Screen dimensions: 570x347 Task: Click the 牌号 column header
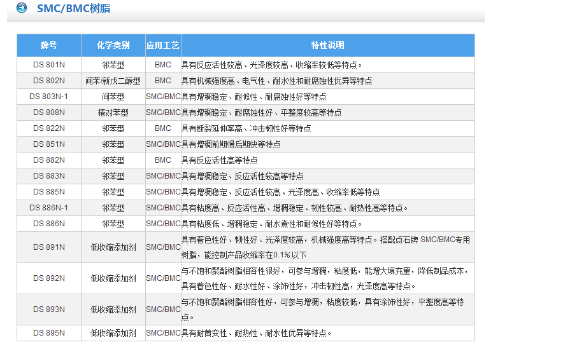49,46
